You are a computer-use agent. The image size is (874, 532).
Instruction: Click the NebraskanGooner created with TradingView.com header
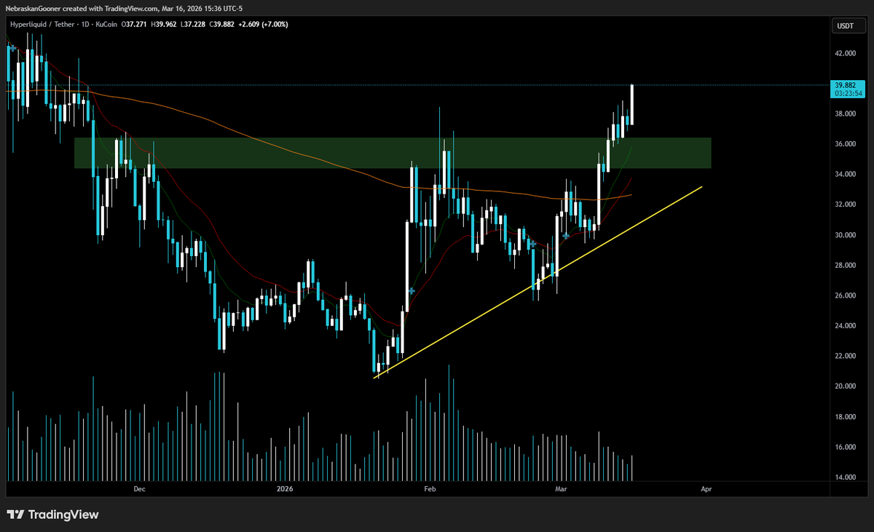pyautogui.click(x=125, y=7)
